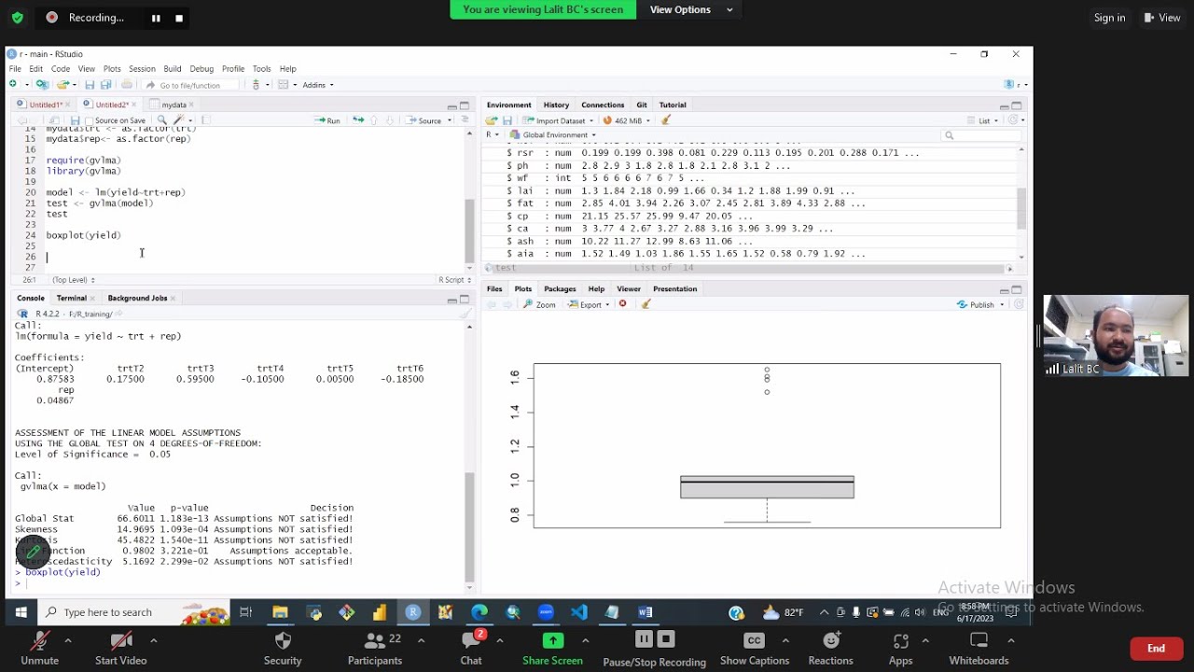This screenshot has height=672, width=1194.
Task: Open the Plots menu in the menu bar
Action: point(112,69)
